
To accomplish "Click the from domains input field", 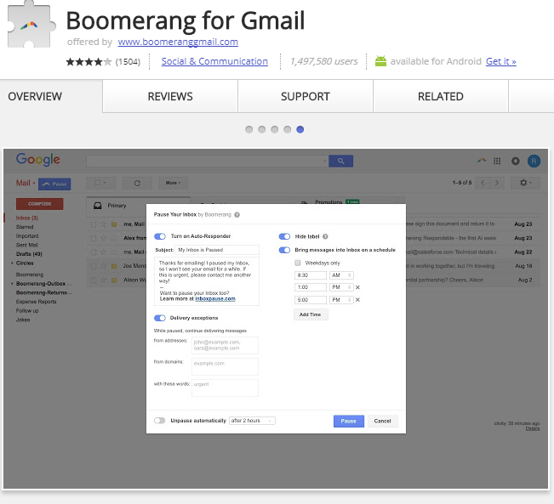I will 225,366.
